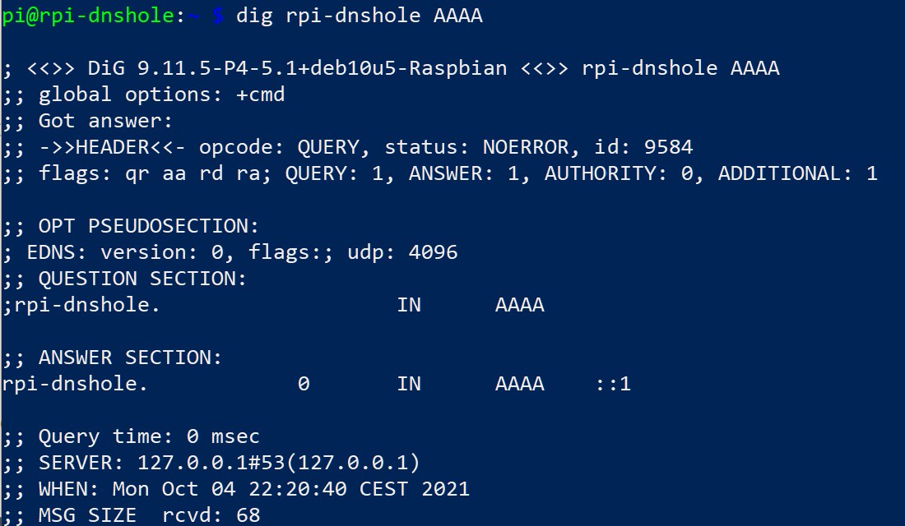Click the udp: 4096 value
The image size is (905, 526).
[402, 252]
